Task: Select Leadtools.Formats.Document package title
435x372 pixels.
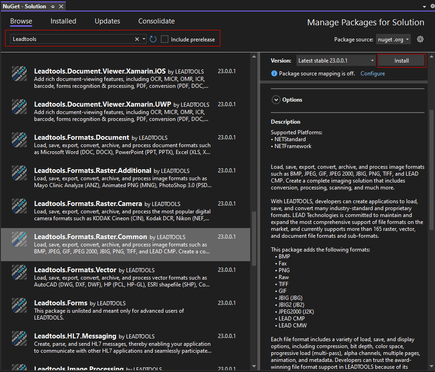Action: coord(81,137)
